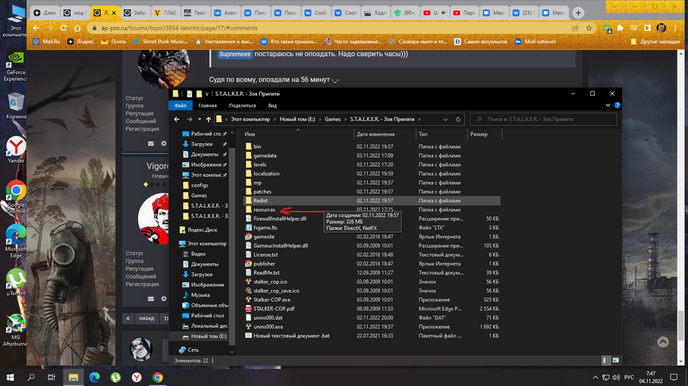
Task: Open the MSI Afterburner desktop shortcut
Action: pos(16,327)
